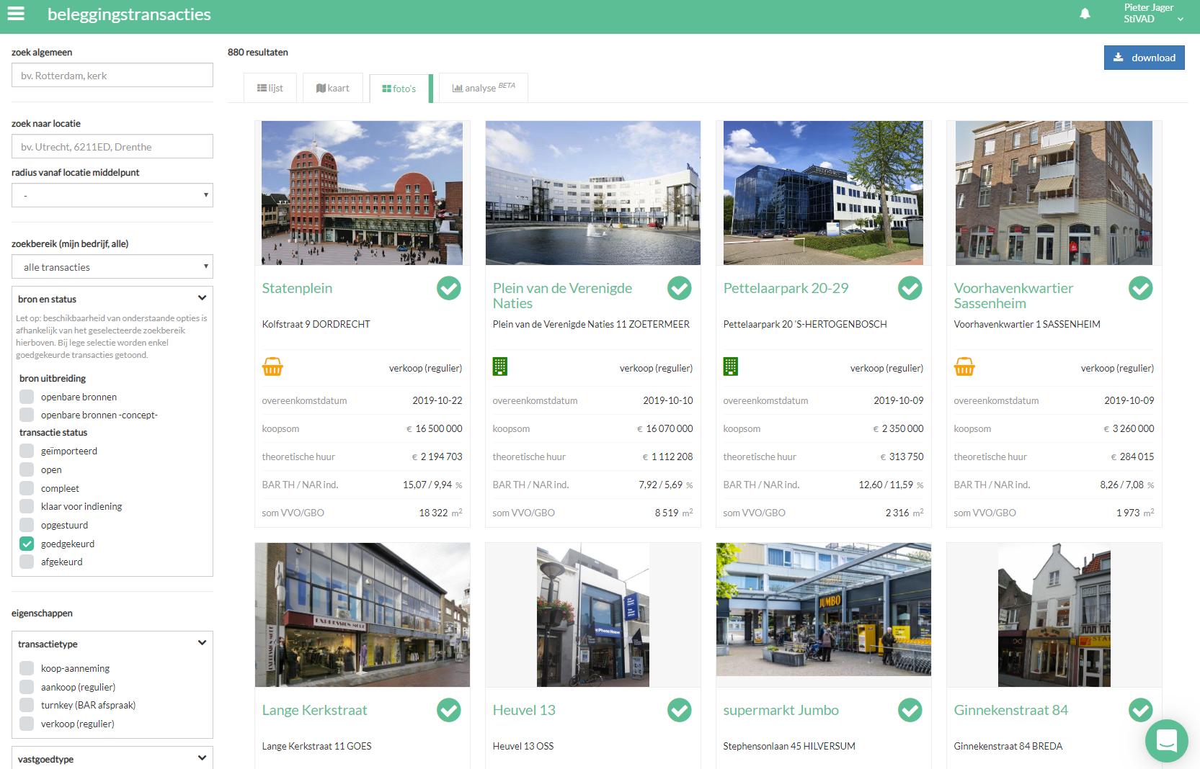
Task: Check the verkoop (regulier) transaction type
Action: (x=27, y=724)
